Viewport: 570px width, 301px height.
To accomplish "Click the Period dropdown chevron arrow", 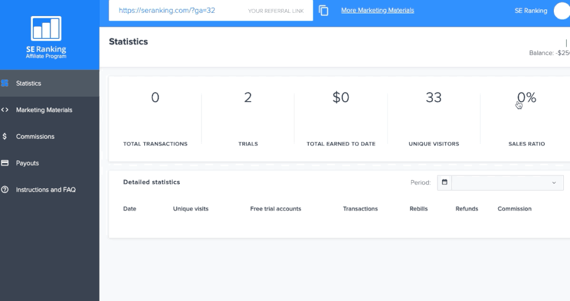I will (x=554, y=183).
